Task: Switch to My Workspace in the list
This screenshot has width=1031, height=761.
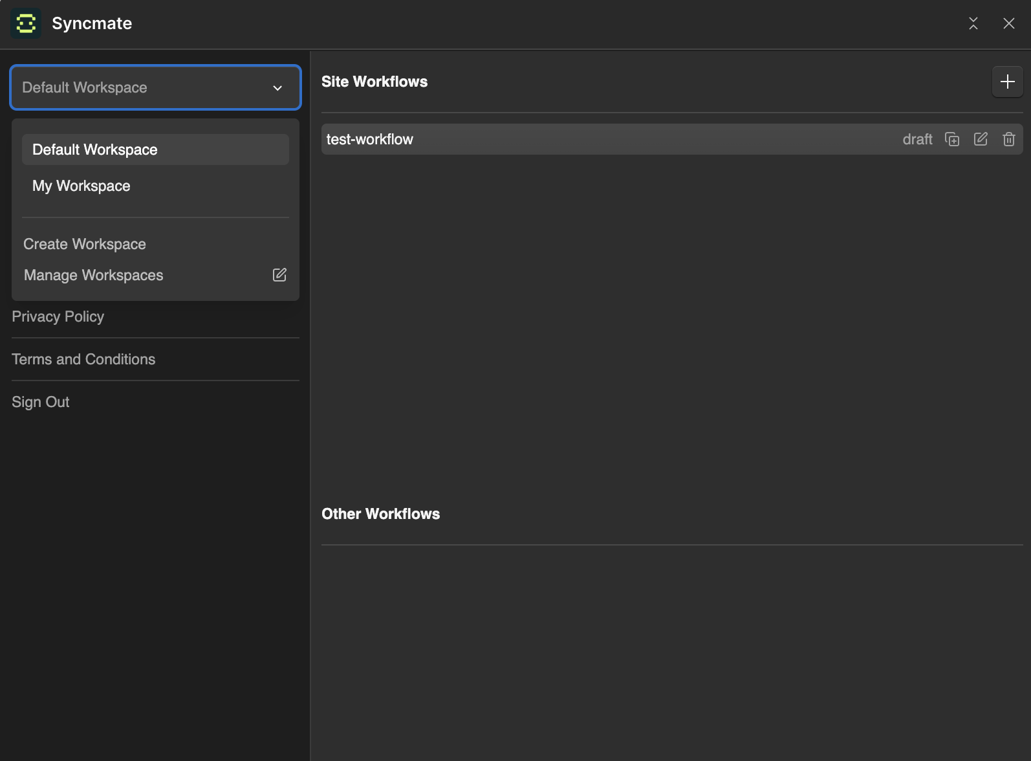Action: click(x=81, y=186)
